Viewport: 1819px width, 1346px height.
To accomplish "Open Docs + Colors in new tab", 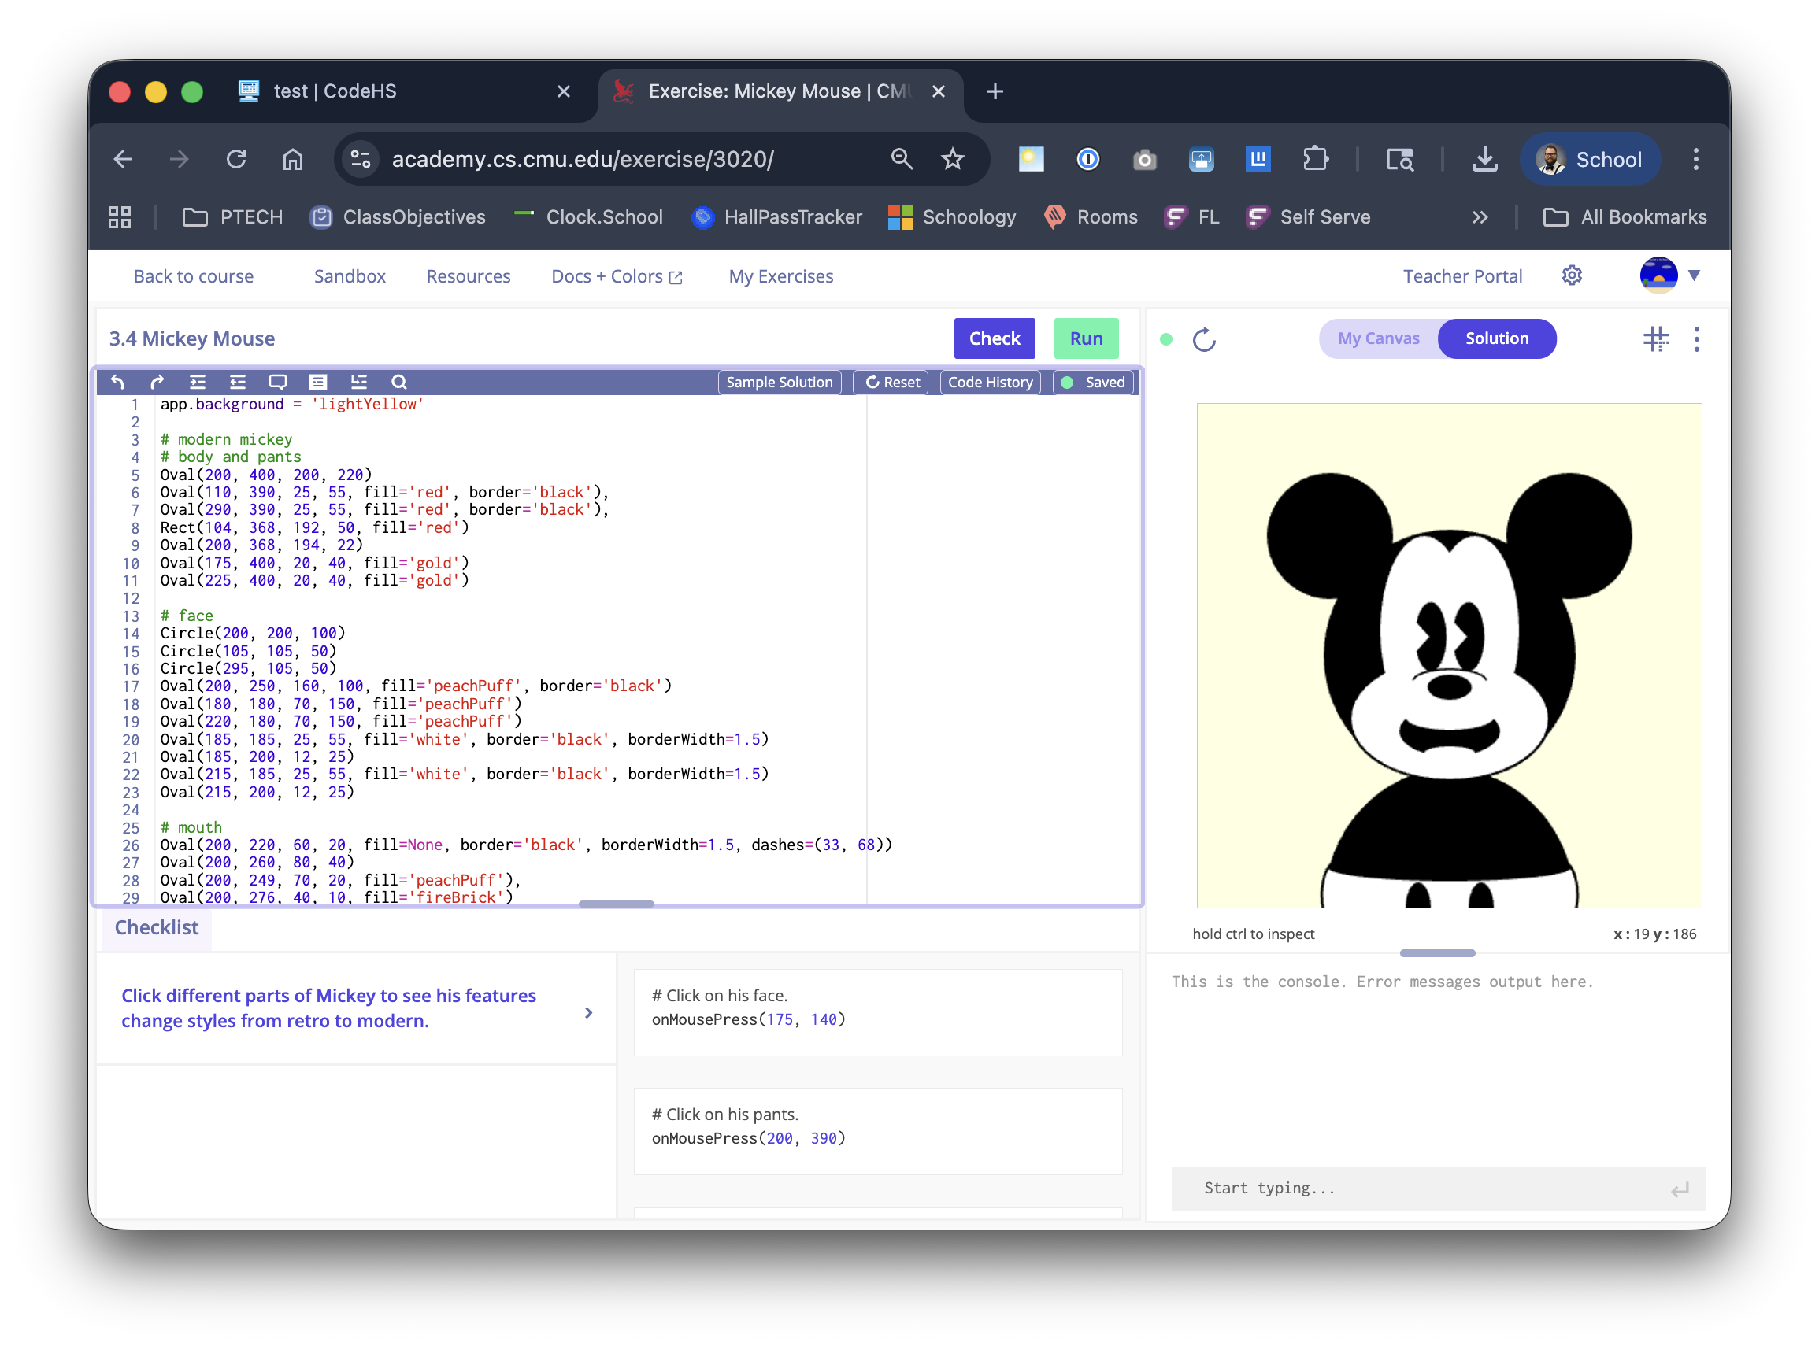I will tap(616, 276).
